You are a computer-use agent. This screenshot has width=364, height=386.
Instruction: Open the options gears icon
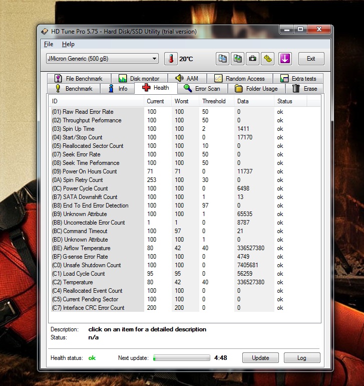267,59
